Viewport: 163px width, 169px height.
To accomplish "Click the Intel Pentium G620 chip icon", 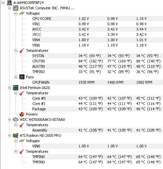I will pyautogui.click(x=16, y=88).
